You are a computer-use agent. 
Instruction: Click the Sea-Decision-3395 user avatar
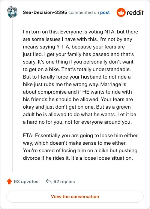click(12, 12)
